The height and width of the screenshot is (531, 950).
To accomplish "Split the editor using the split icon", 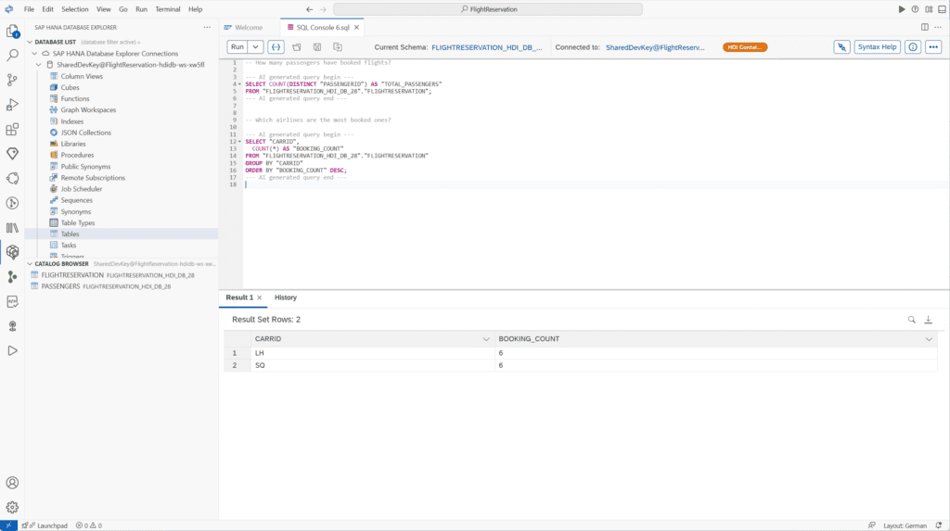I will tap(924, 28).
